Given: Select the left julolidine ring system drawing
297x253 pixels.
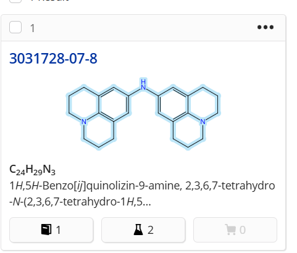Looking at the screenshot, I should (98, 117).
